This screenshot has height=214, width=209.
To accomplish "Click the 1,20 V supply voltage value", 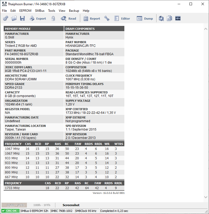I will pos(70,104).
